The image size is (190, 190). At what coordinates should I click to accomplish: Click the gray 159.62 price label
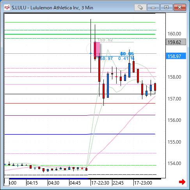[x=176, y=42]
